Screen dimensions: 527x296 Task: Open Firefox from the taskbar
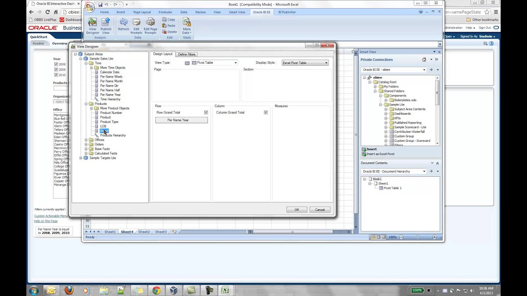(69, 291)
